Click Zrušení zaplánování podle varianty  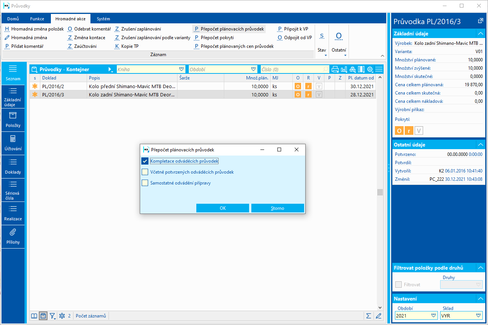(153, 38)
